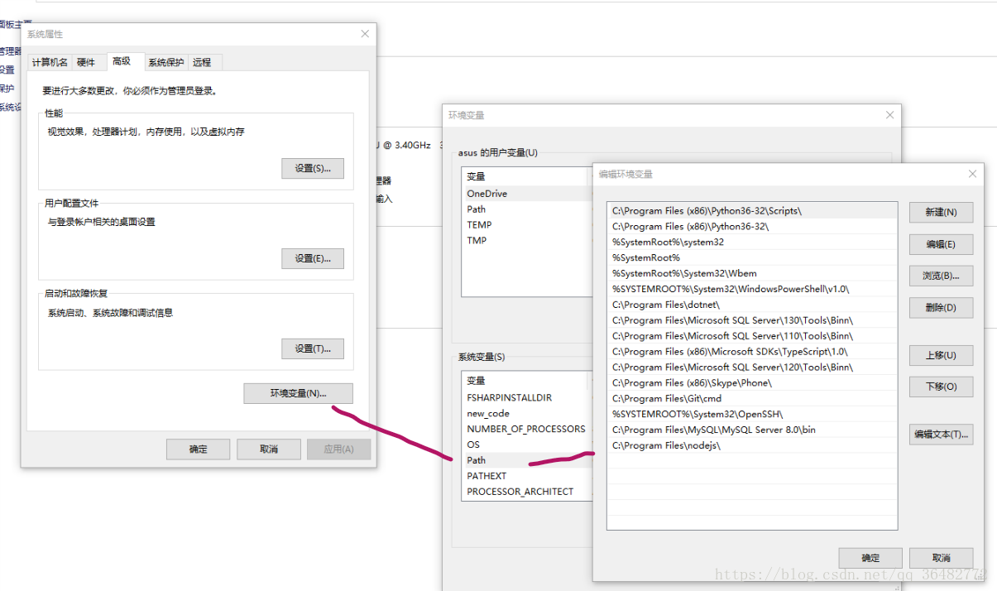
Task: Switch to 计算机名 tab in 系统属性
Action: [50, 62]
